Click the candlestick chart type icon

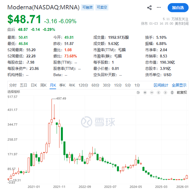(172, 93)
